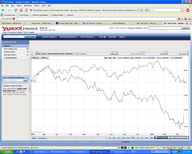
Task: Open the History menu
Action: [x=19, y=6]
